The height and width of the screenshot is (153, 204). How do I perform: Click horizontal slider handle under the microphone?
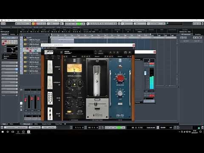click(96, 104)
